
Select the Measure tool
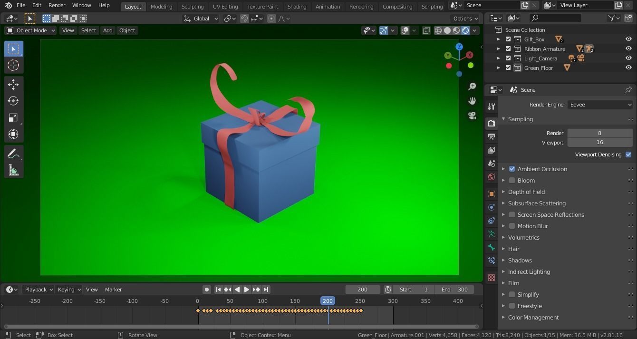tap(13, 170)
